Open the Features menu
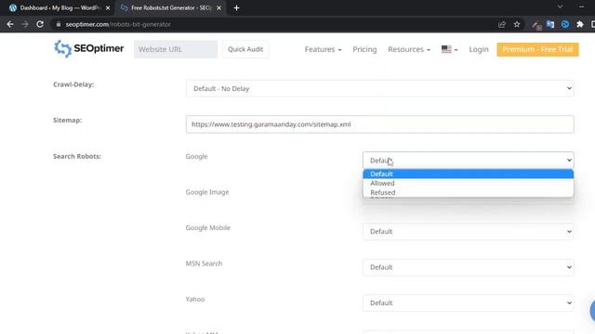 323,49
